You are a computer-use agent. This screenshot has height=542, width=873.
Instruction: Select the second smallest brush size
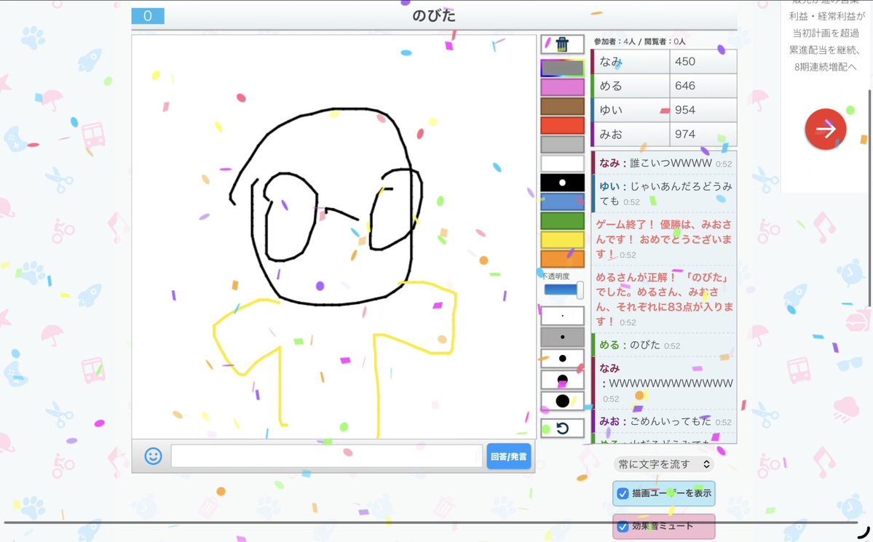(x=562, y=337)
